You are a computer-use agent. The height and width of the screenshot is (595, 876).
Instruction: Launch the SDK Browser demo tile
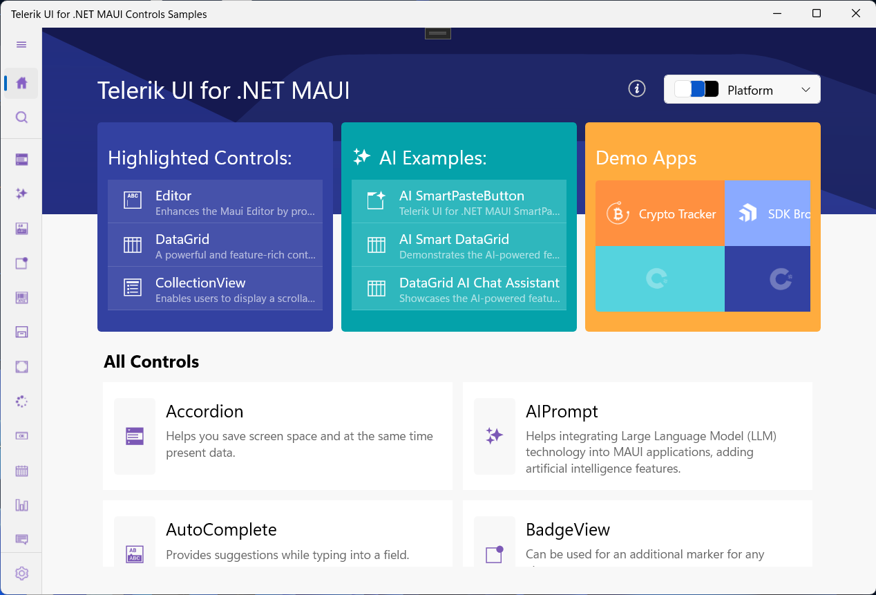(768, 214)
